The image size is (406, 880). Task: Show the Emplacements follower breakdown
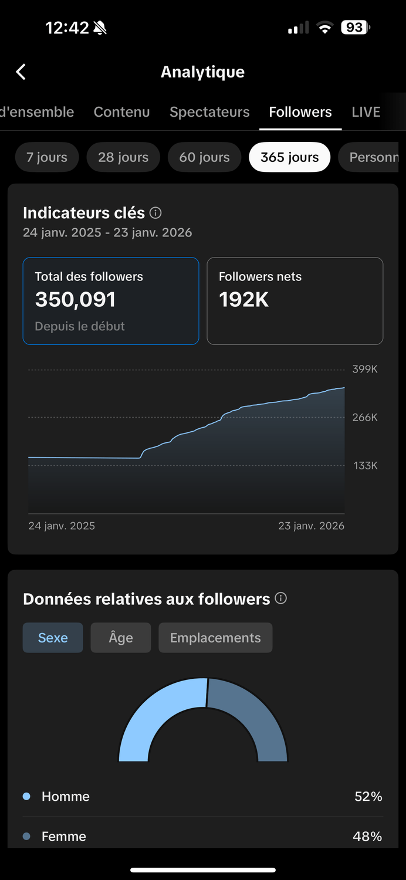point(215,638)
